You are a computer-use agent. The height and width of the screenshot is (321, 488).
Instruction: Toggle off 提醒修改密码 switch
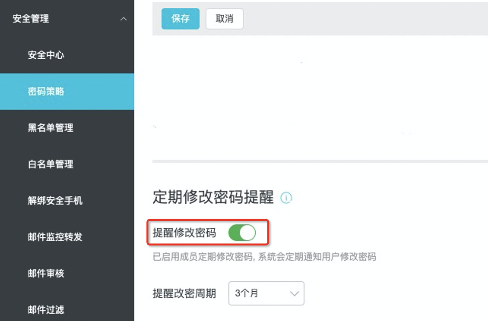pyautogui.click(x=242, y=233)
